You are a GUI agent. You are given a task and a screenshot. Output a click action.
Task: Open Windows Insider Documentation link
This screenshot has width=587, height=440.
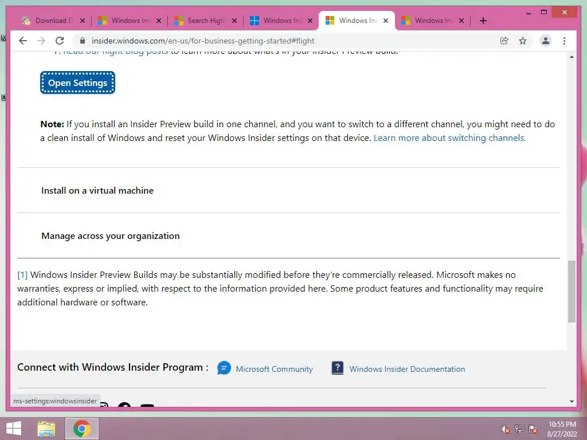(407, 369)
